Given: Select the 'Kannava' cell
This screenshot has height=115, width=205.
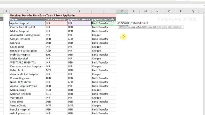Looking at the screenshot, I should pos(27,43).
